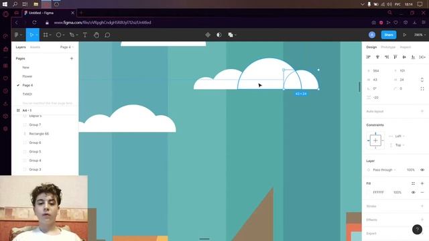Align selection to the left

click(x=368, y=57)
